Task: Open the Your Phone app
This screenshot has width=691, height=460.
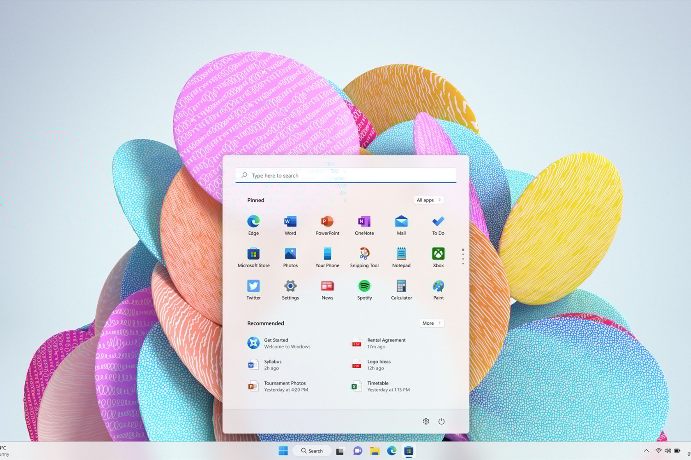Action: pos(328,258)
